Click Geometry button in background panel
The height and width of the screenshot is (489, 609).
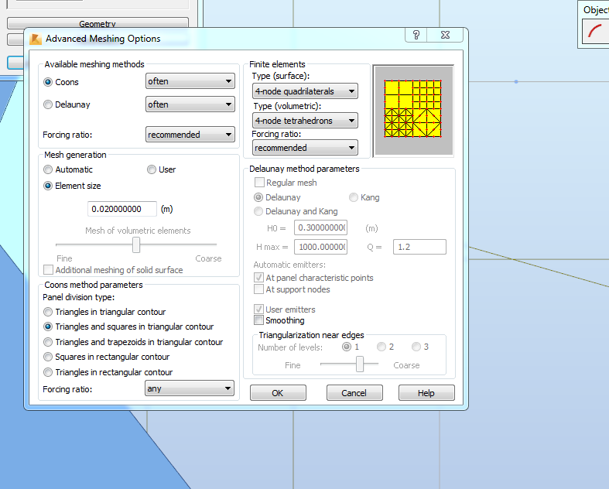coord(98,23)
